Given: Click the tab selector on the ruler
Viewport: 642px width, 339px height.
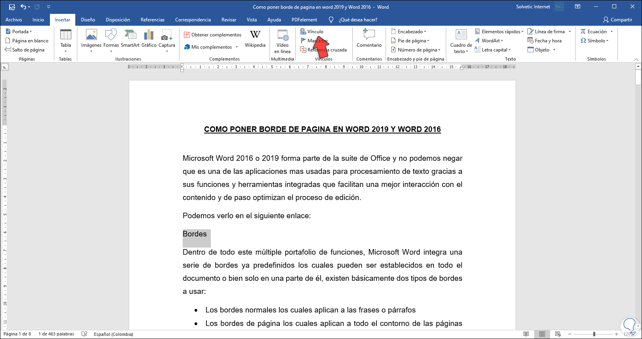Looking at the screenshot, I should tap(5, 67).
